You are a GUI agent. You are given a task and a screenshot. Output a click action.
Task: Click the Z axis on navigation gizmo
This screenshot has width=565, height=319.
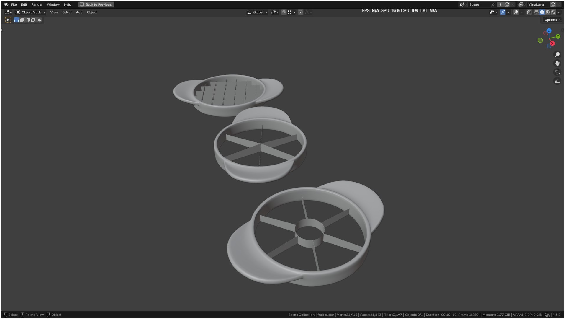click(x=549, y=31)
